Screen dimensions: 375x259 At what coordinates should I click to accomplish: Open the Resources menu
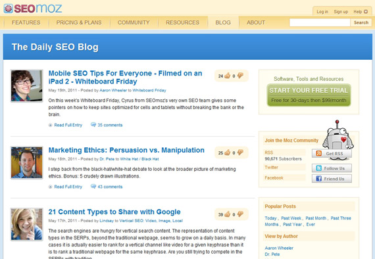coord(182,22)
